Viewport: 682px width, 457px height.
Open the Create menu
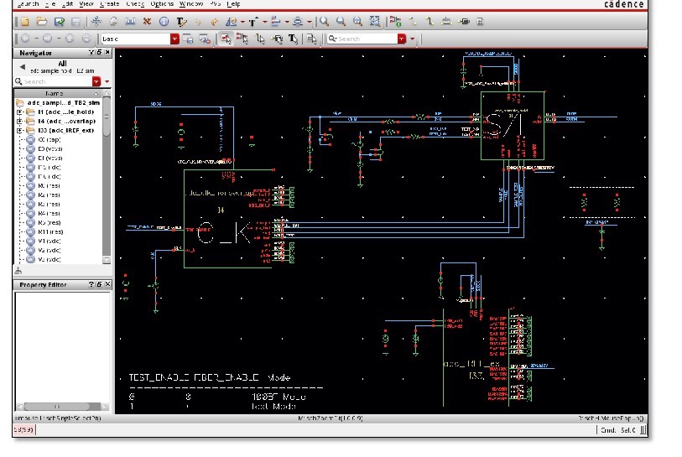tap(109, 3)
